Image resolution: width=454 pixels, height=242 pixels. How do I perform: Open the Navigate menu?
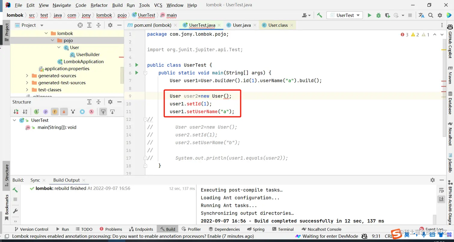click(62, 5)
